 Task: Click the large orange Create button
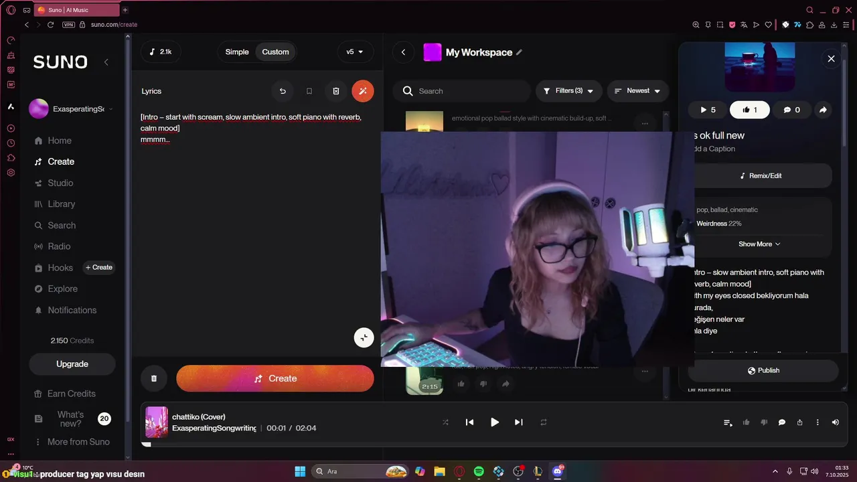[x=275, y=378]
